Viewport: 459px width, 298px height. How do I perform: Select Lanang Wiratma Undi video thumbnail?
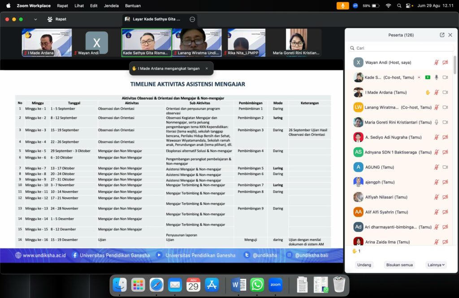[x=197, y=43]
